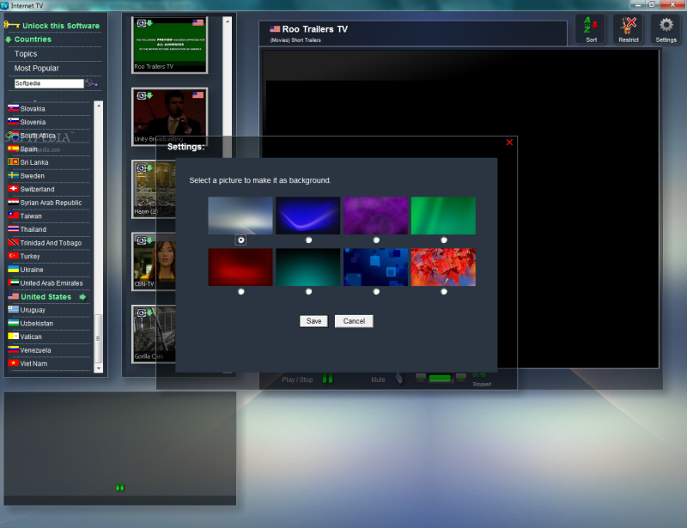The width and height of the screenshot is (687, 528).
Task: Click record icon on CBN-TV thumbnail
Action: click(x=142, y=240)
